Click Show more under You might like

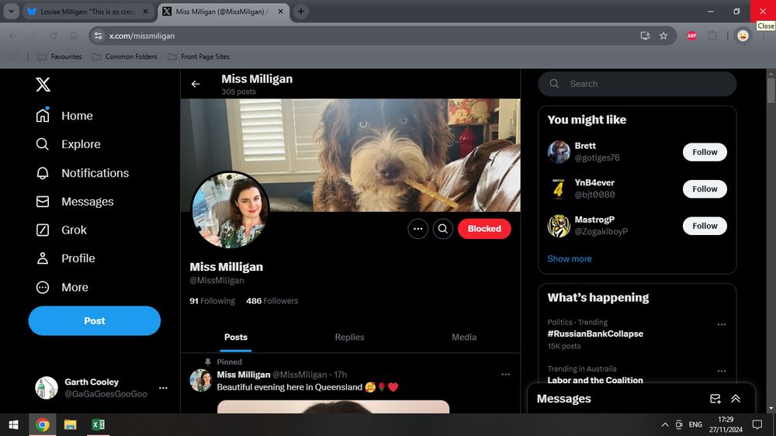(x=569, y=259)
